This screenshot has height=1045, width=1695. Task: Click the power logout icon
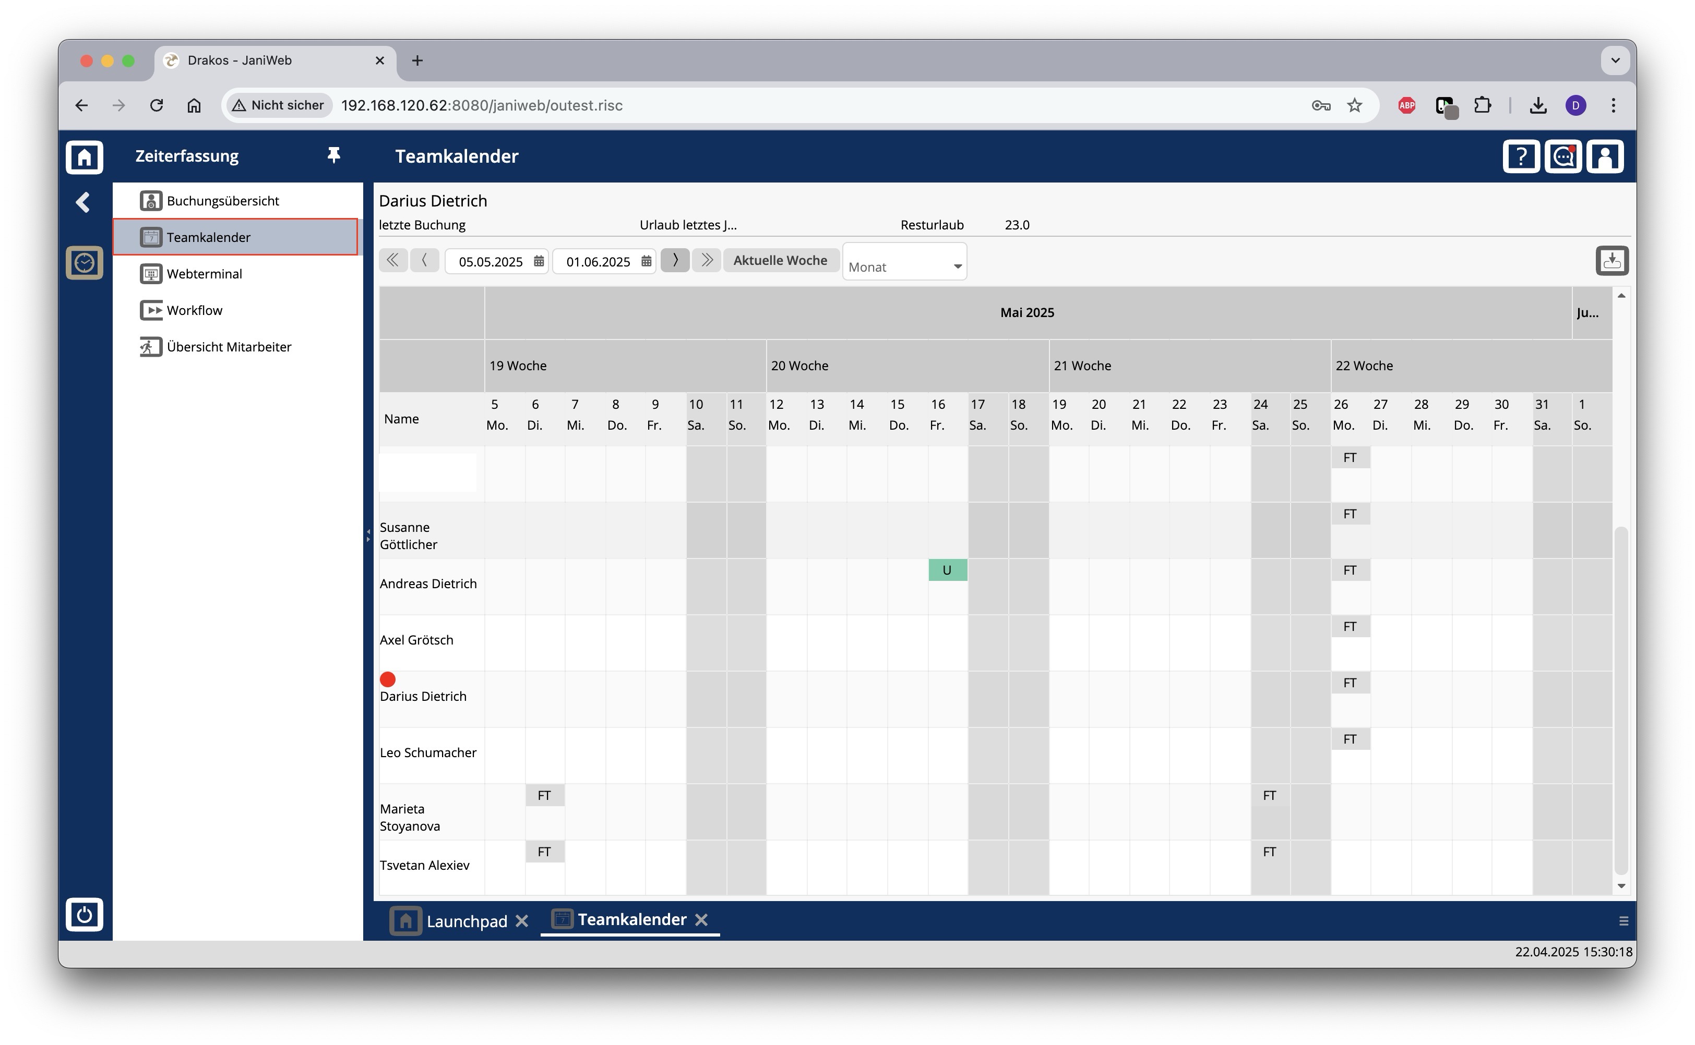(x=85, y=915)
